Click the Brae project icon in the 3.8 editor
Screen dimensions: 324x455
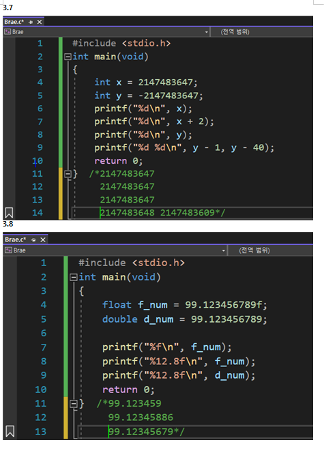coord(8,250)
